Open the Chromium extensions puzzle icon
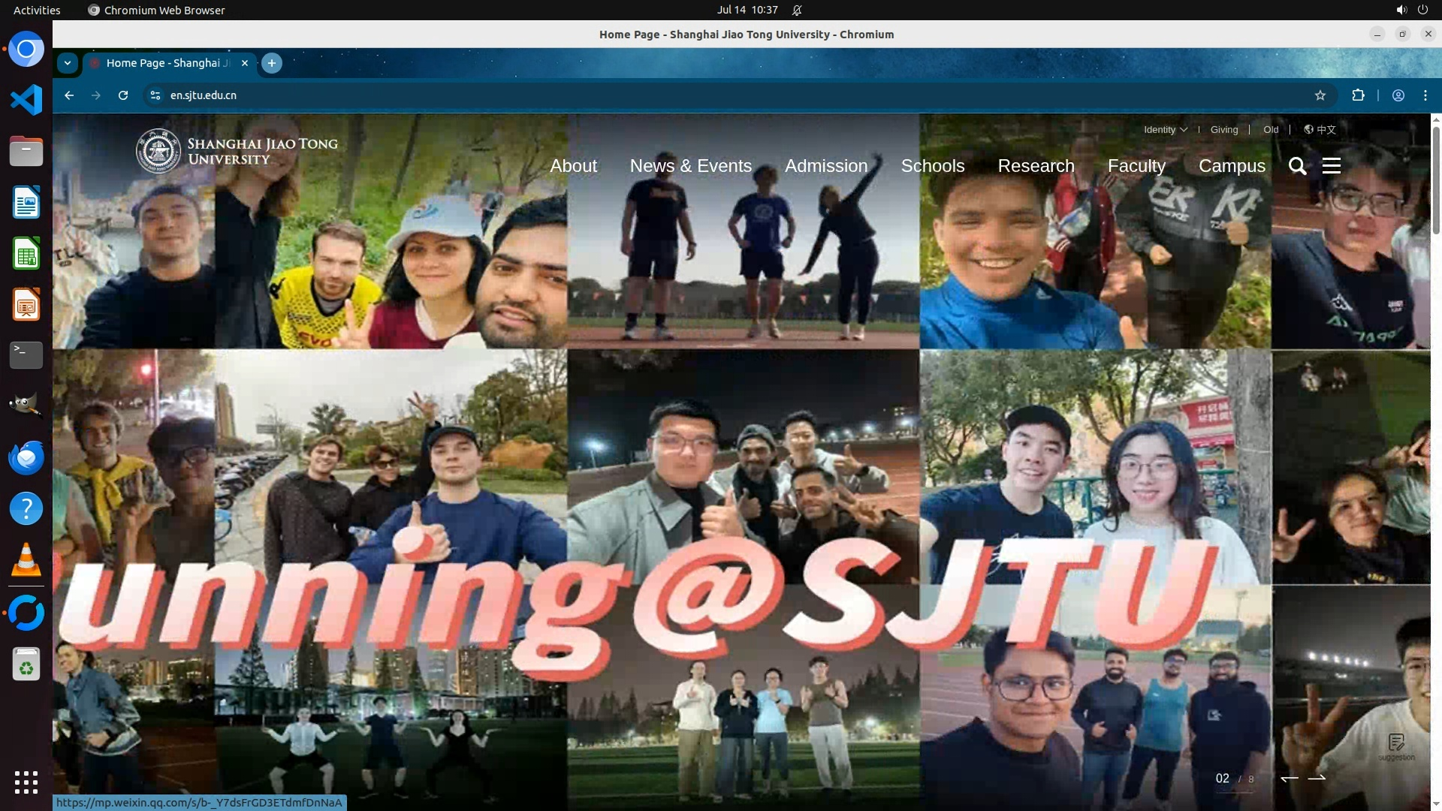The image size is (1442, 811). coord(1358,95)
